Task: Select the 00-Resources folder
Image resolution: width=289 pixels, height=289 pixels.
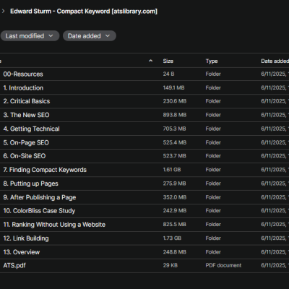Action: tap(23, 74)
